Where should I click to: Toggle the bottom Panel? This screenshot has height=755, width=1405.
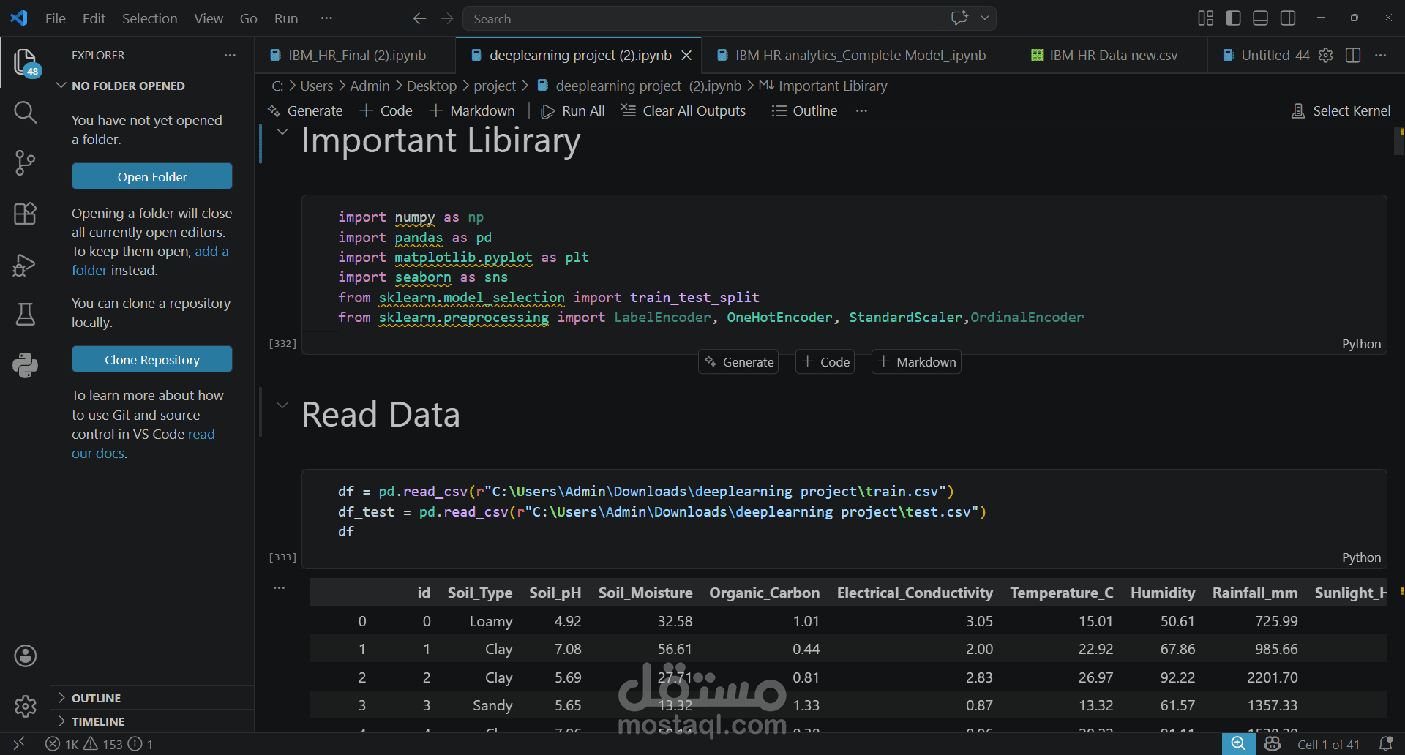(1260, 18)
